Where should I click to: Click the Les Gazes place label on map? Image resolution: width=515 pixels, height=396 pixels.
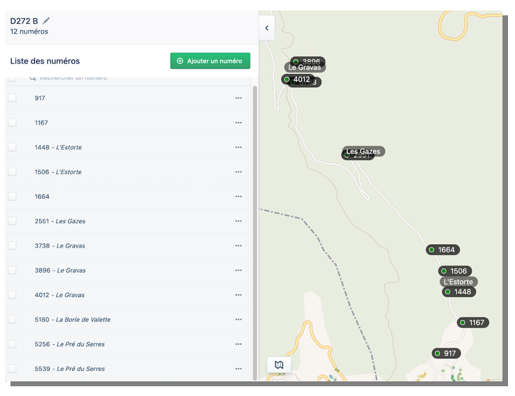click(x=363, y=151)
